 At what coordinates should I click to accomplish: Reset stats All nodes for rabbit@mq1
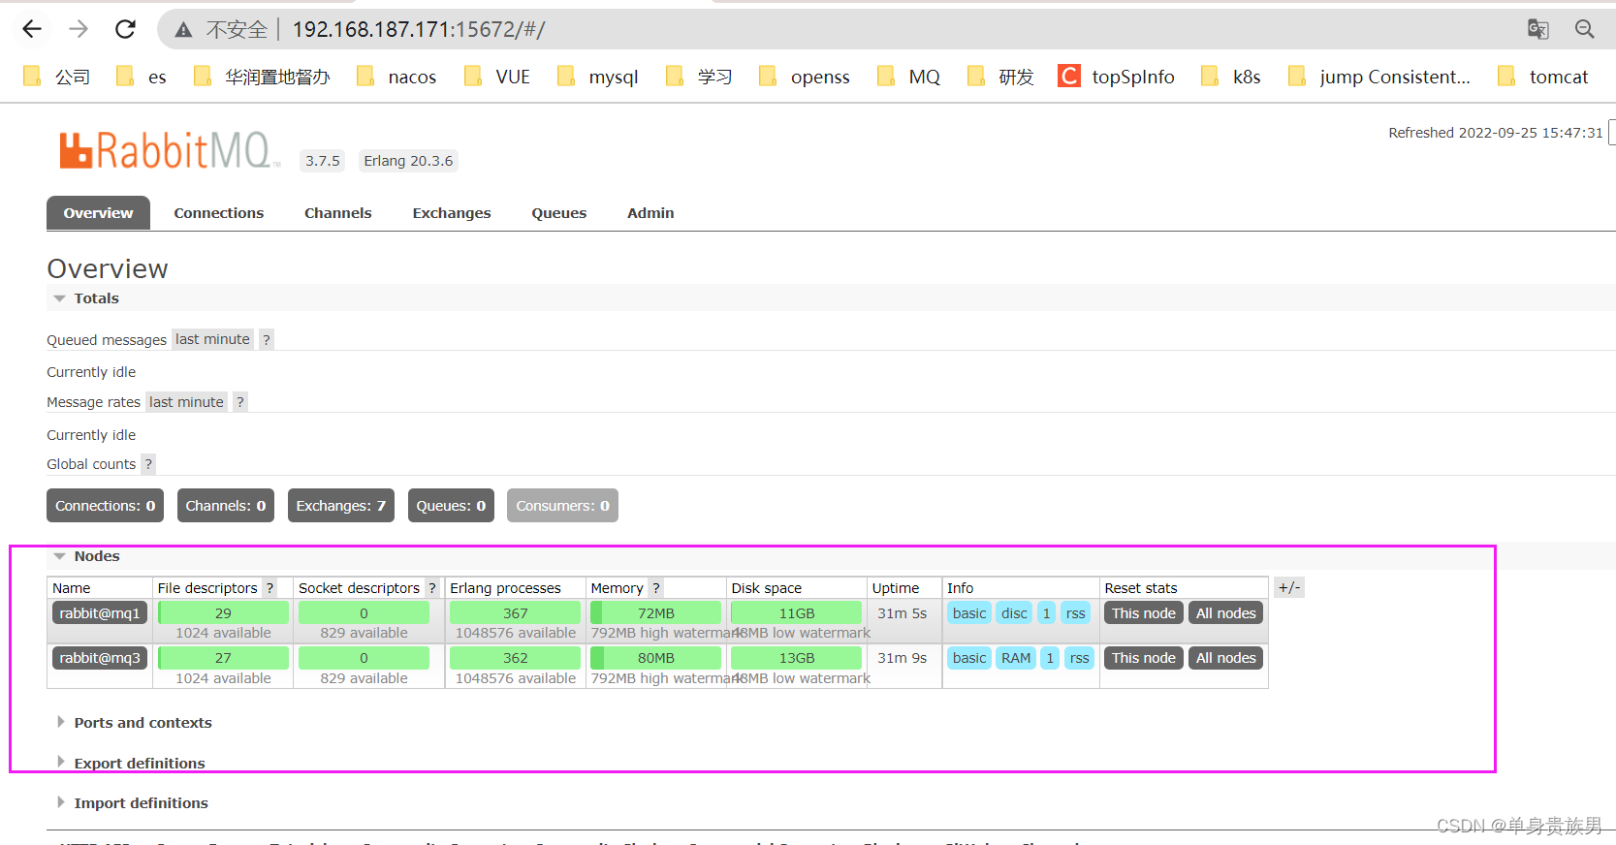pos(1226,613)
